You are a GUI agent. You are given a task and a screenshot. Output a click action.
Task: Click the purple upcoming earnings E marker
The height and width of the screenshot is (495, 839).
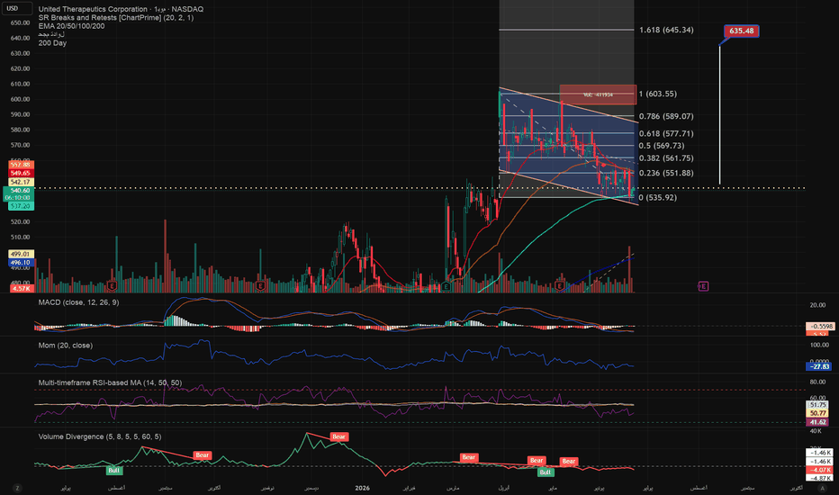[703, 286]
